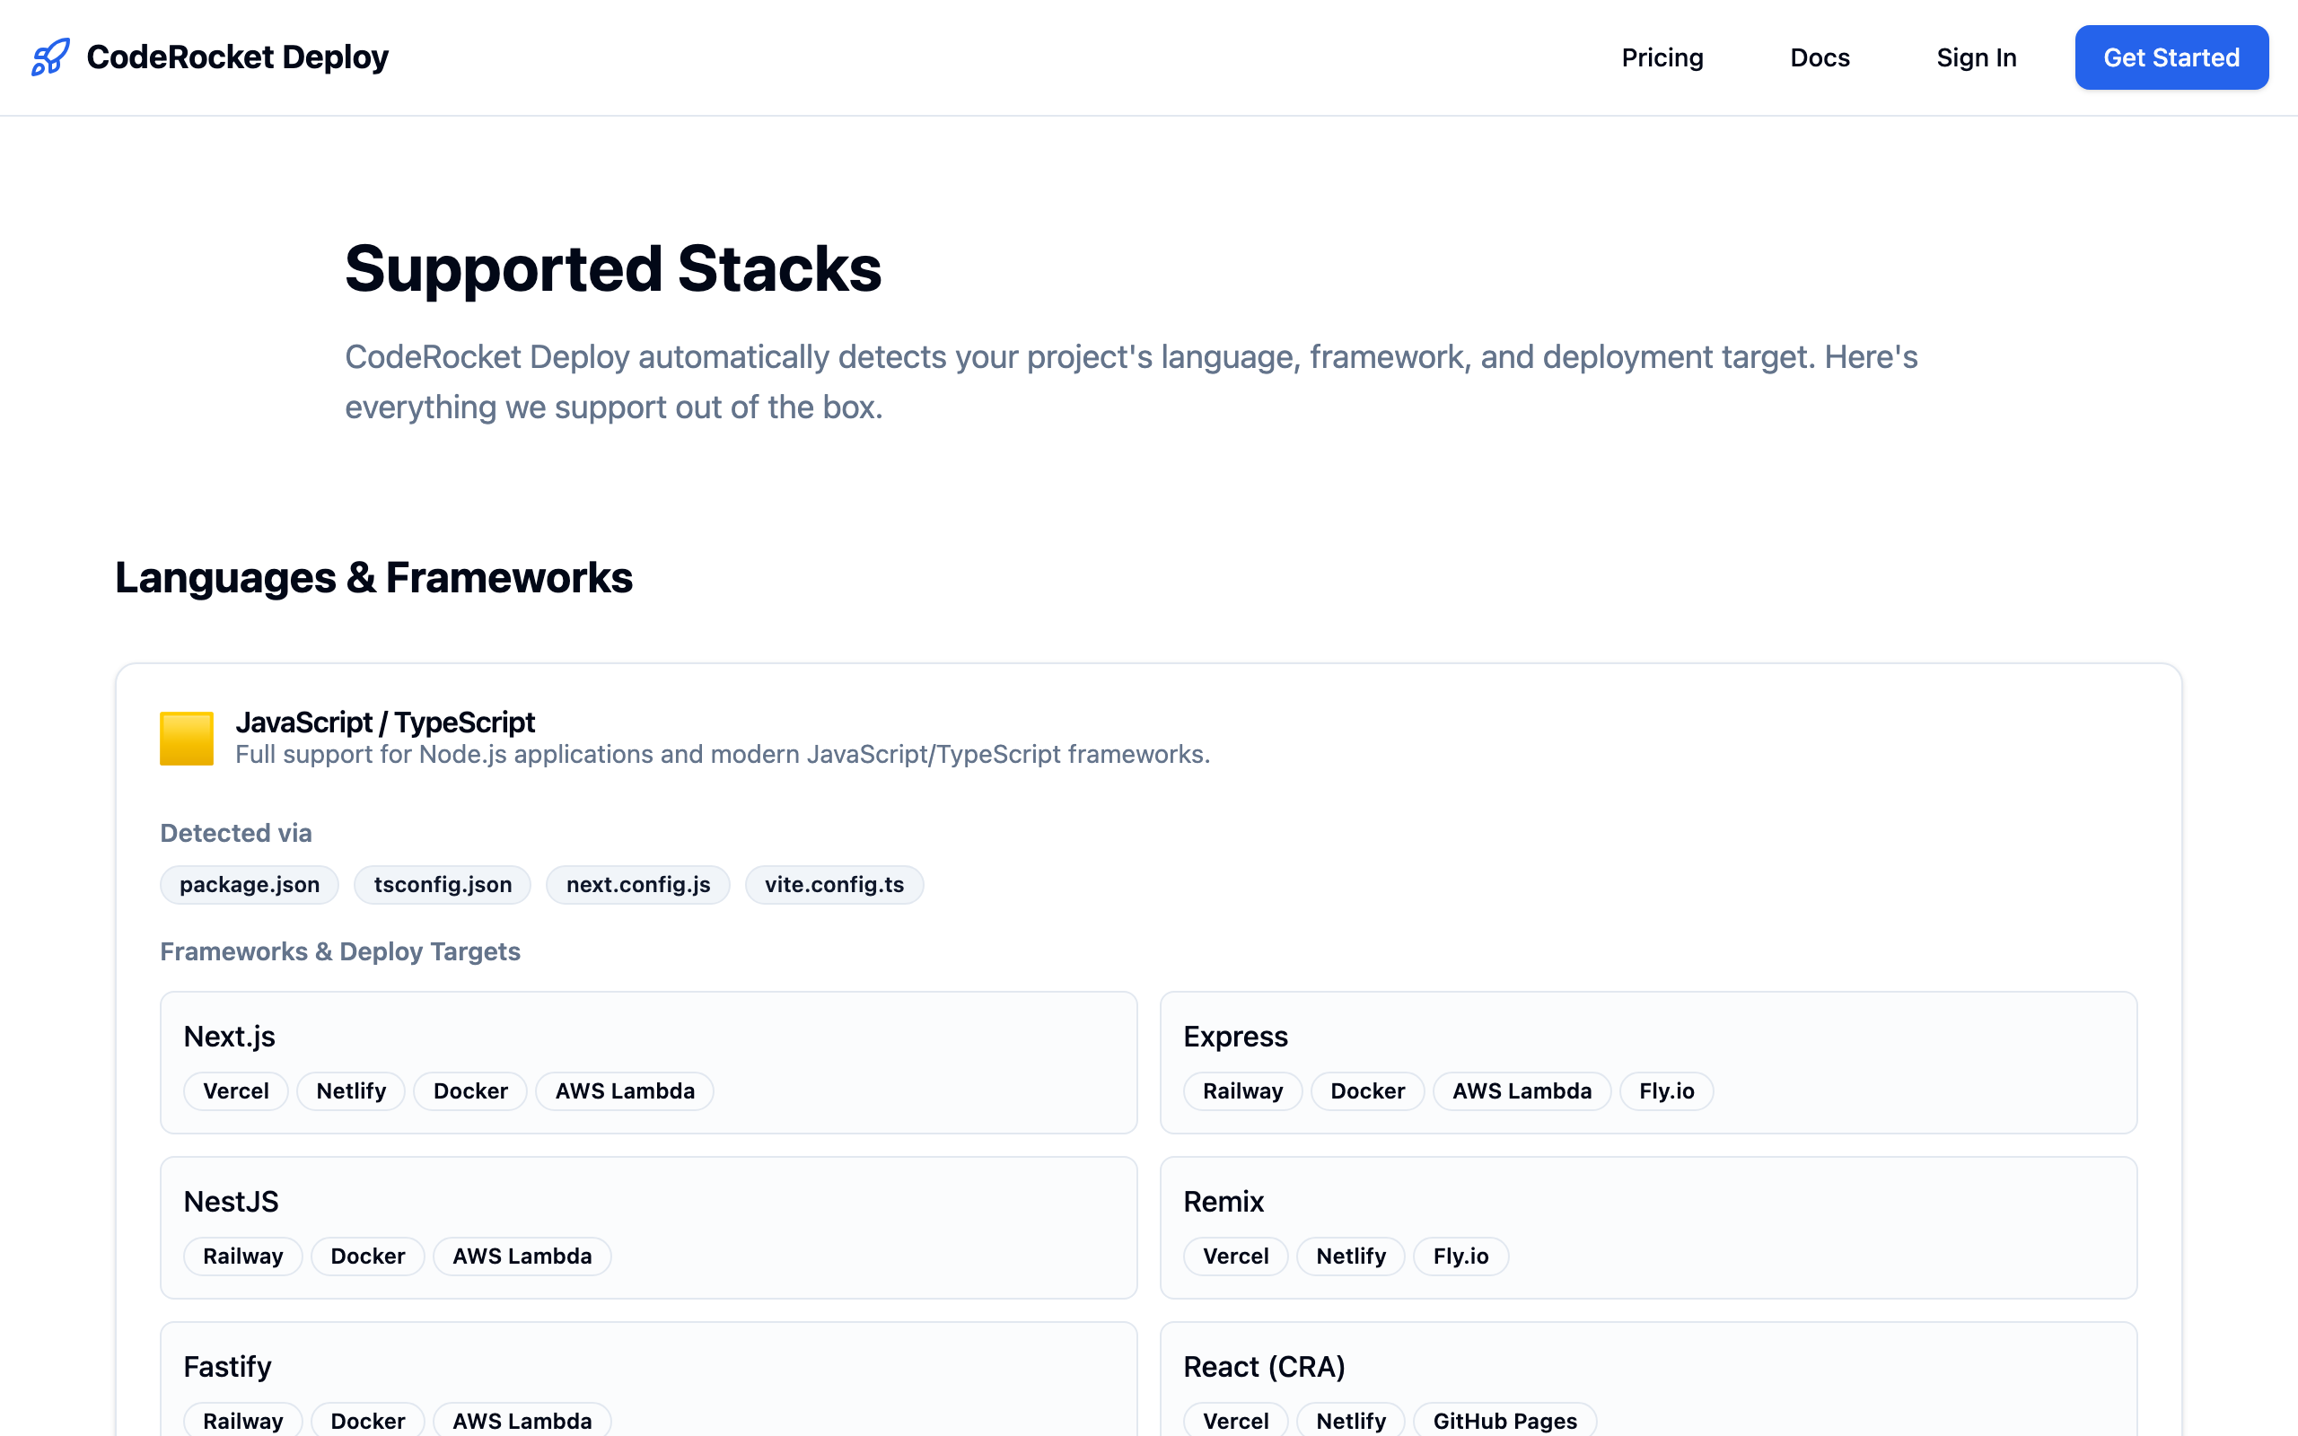Click the vite.config.ts detection tag

834,884
